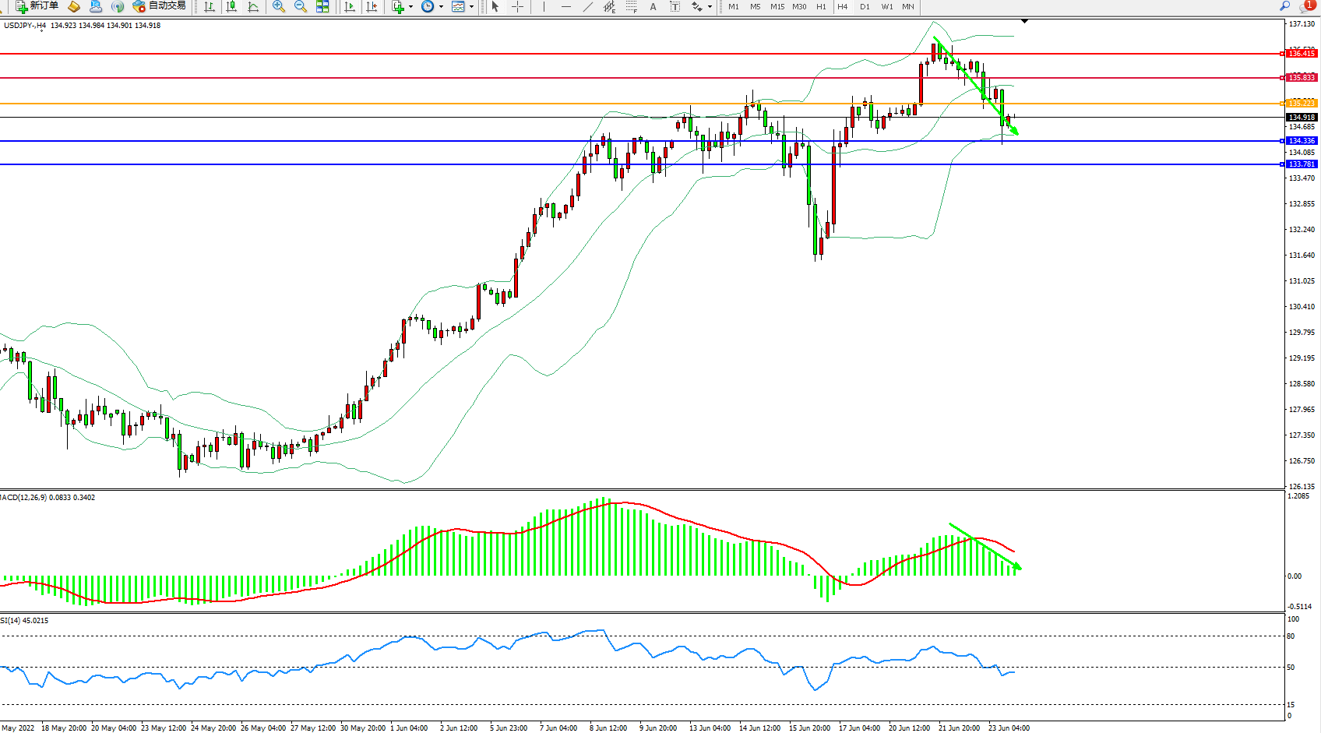Viewport: 1321px width, 733px height.
Task: Select the crosshair tool
Action: [517, 6]
